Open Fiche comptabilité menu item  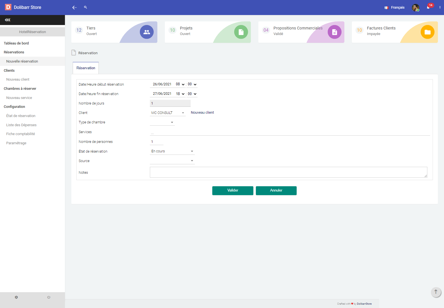(x=21, y=134)
